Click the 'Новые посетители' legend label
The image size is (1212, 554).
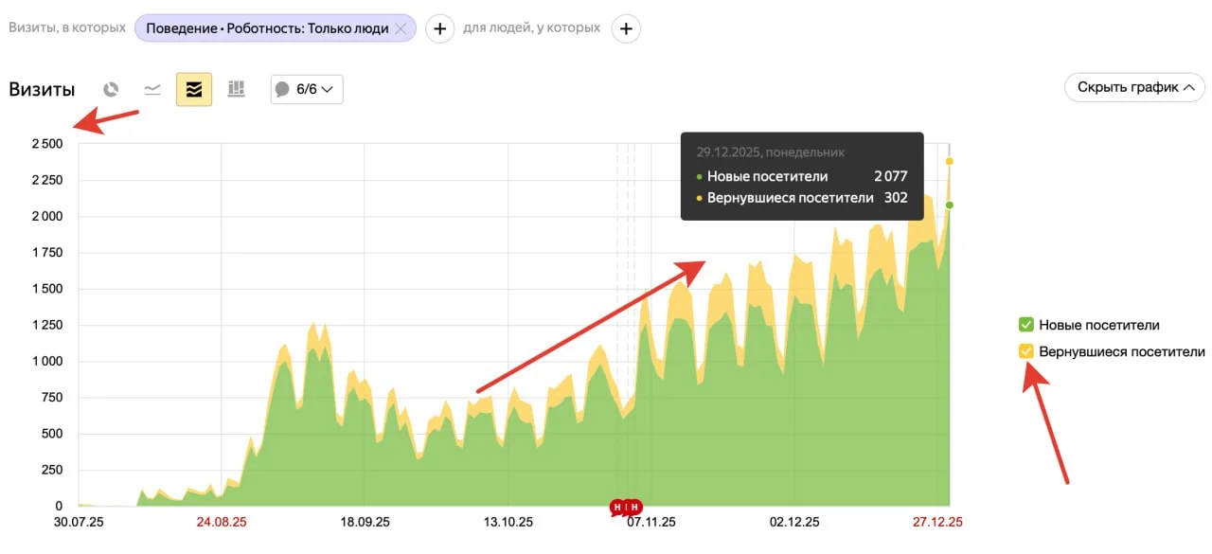click(x=1098, y=325)
